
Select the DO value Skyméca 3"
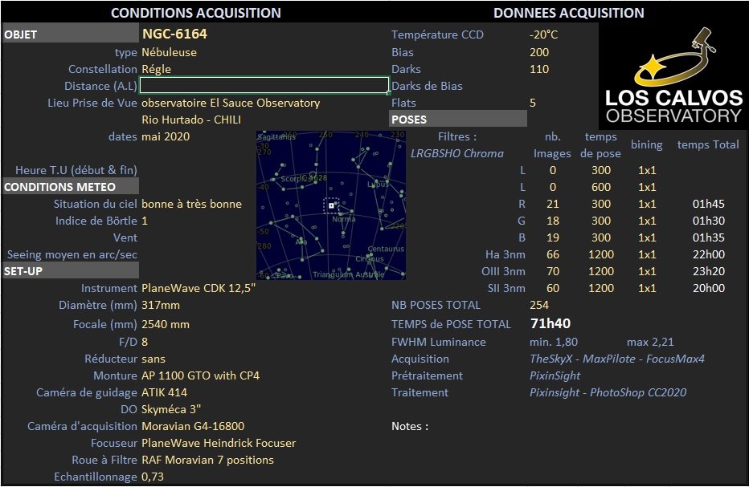pos(171,409)
